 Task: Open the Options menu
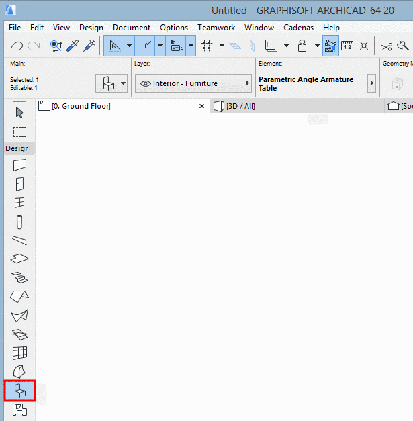click(x=174, y=28)
